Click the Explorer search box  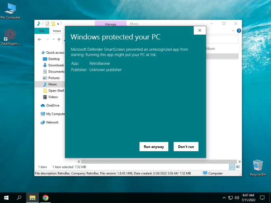coord(222,40)
